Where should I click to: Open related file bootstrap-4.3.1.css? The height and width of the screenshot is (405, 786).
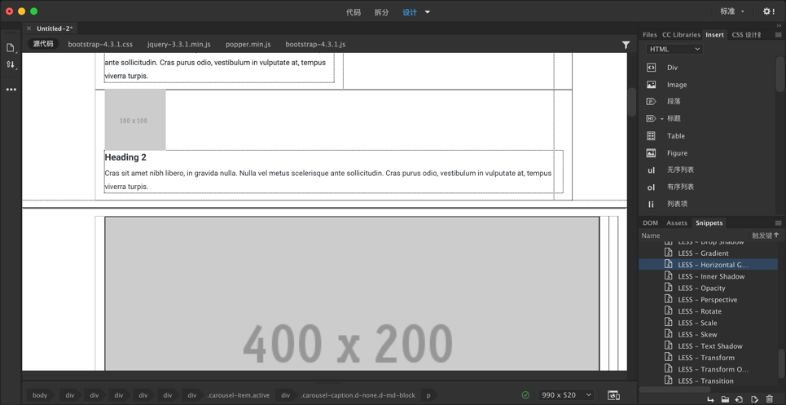coord(100,44)
